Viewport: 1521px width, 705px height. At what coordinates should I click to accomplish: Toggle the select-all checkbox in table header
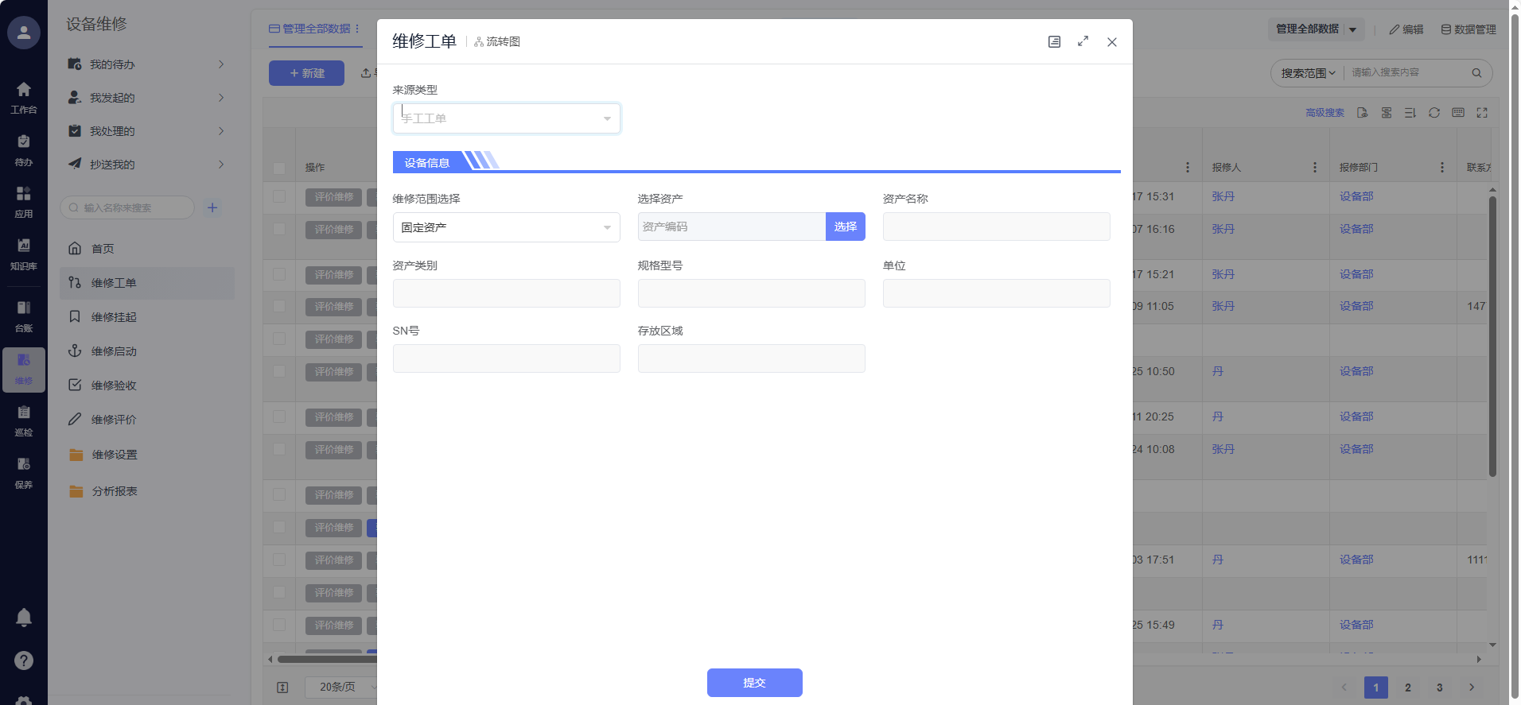[x=279, y=168]
